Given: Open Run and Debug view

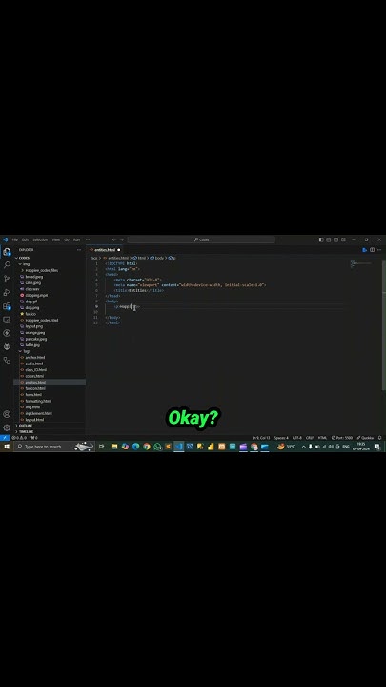Looking at the screenshot, I should 7,292.
